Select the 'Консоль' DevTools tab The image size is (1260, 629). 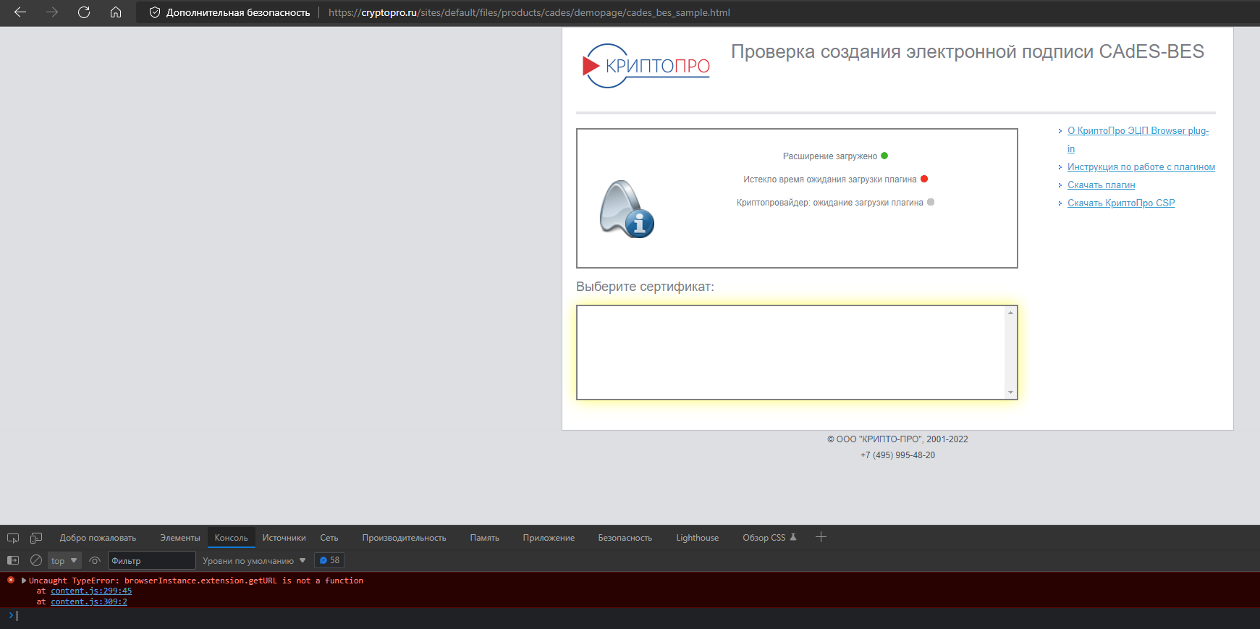pyautogui.click(x=232, y=538)
